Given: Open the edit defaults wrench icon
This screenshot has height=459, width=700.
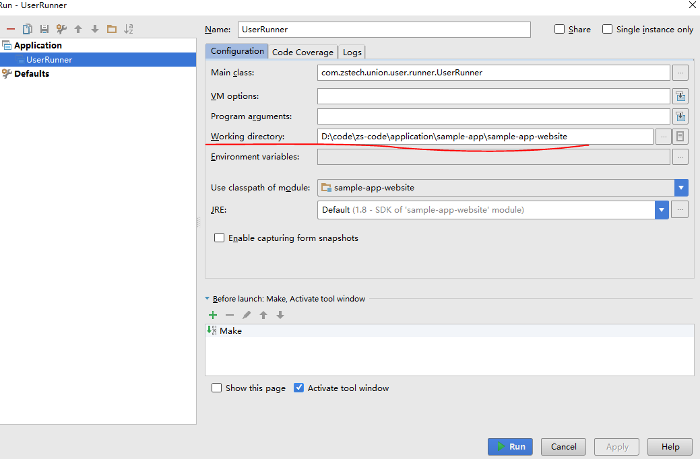Looking at the screenshot, I should coord(61,29).
